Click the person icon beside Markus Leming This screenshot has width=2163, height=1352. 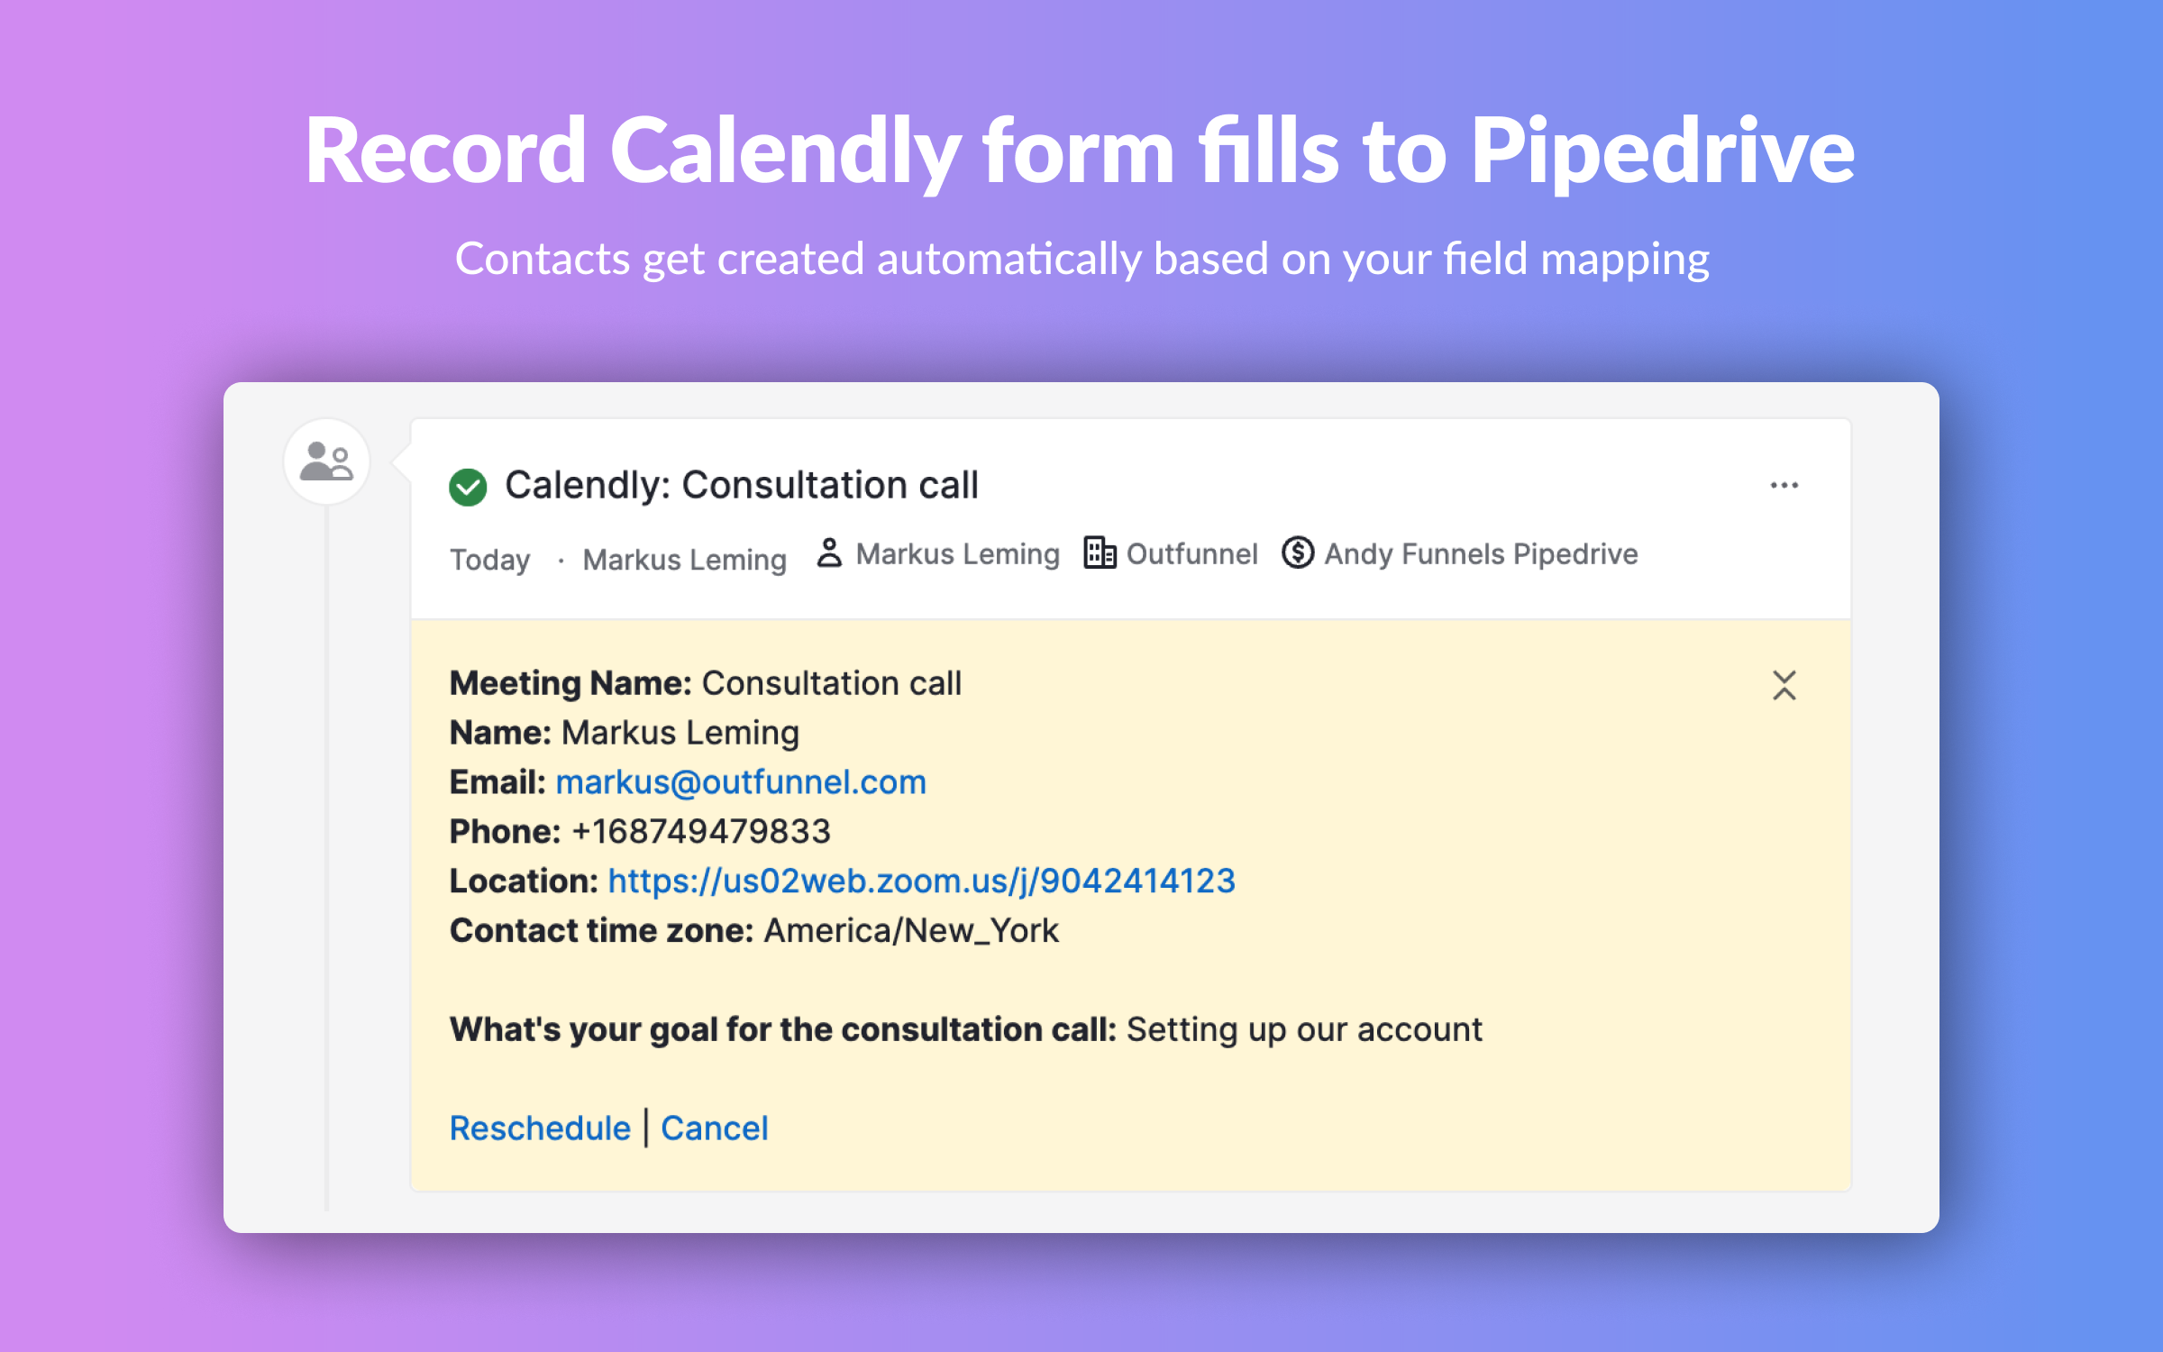click(829, 553)
